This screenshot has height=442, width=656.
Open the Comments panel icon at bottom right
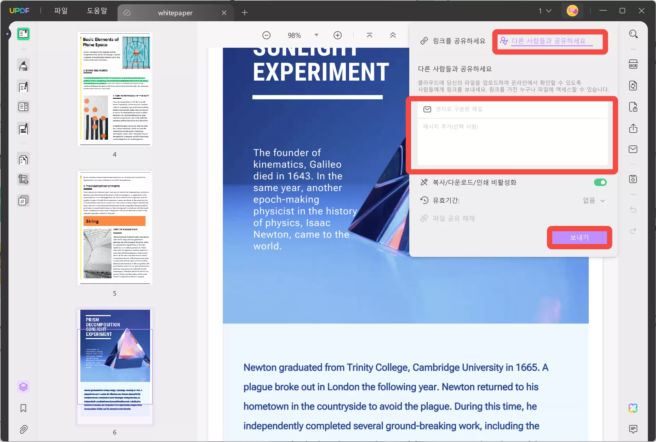(633, 429)
